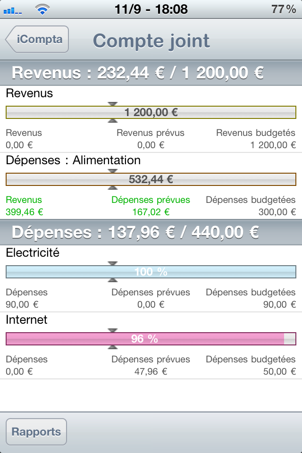Tap the signal strength bars icon

point(13,11)
